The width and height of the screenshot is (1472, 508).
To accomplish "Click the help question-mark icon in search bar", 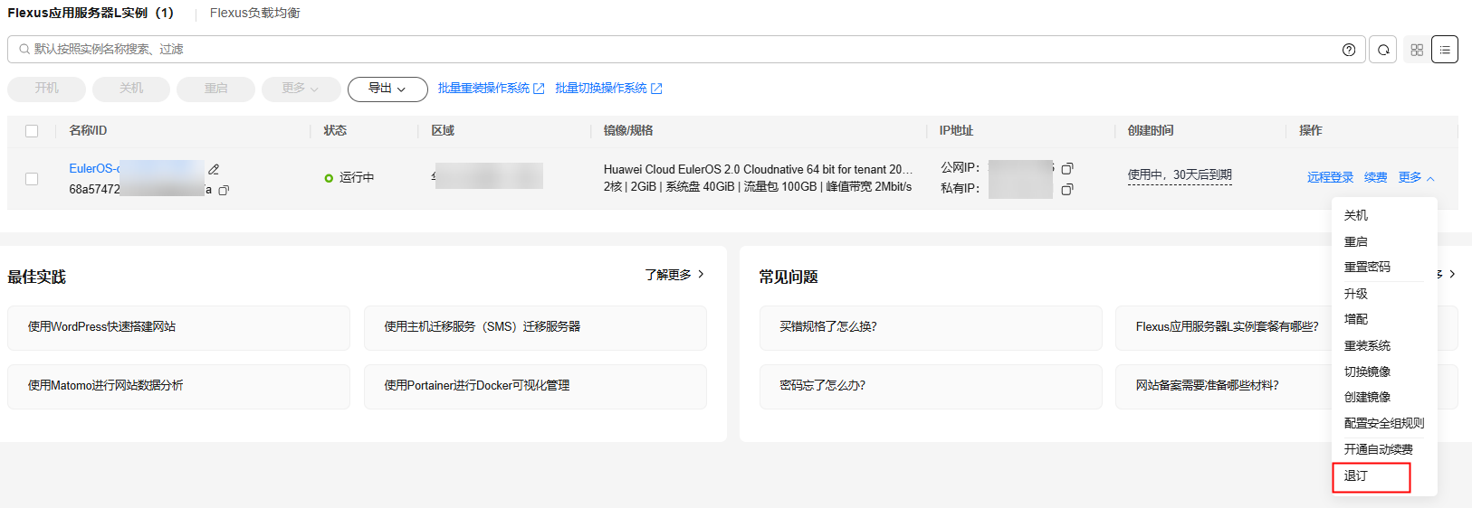I will click(1349, 50).
